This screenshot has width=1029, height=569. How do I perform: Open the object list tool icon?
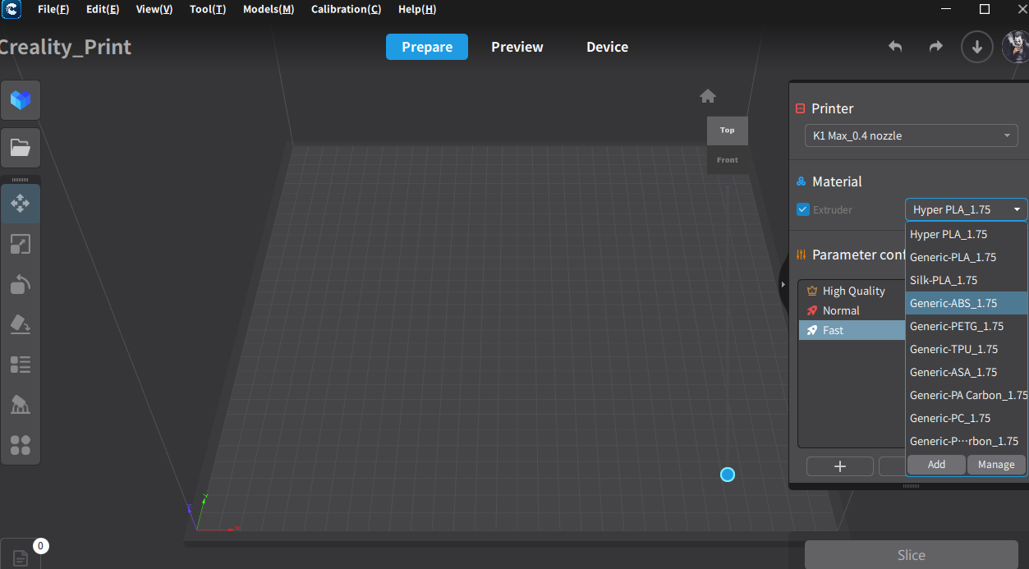(x=21, y=365)
